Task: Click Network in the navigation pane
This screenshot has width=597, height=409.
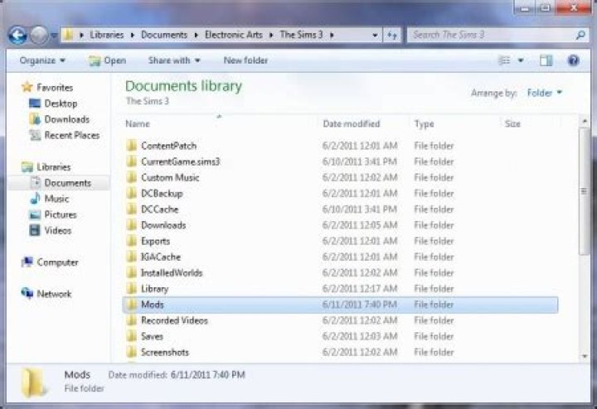Action: click(x=54, y=294)
